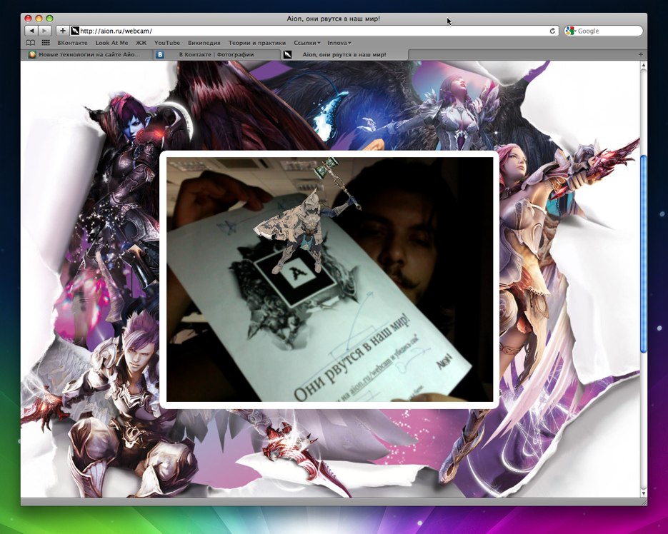Click the webcam augmented reality video
668x534 pixels.
(329, 279)
